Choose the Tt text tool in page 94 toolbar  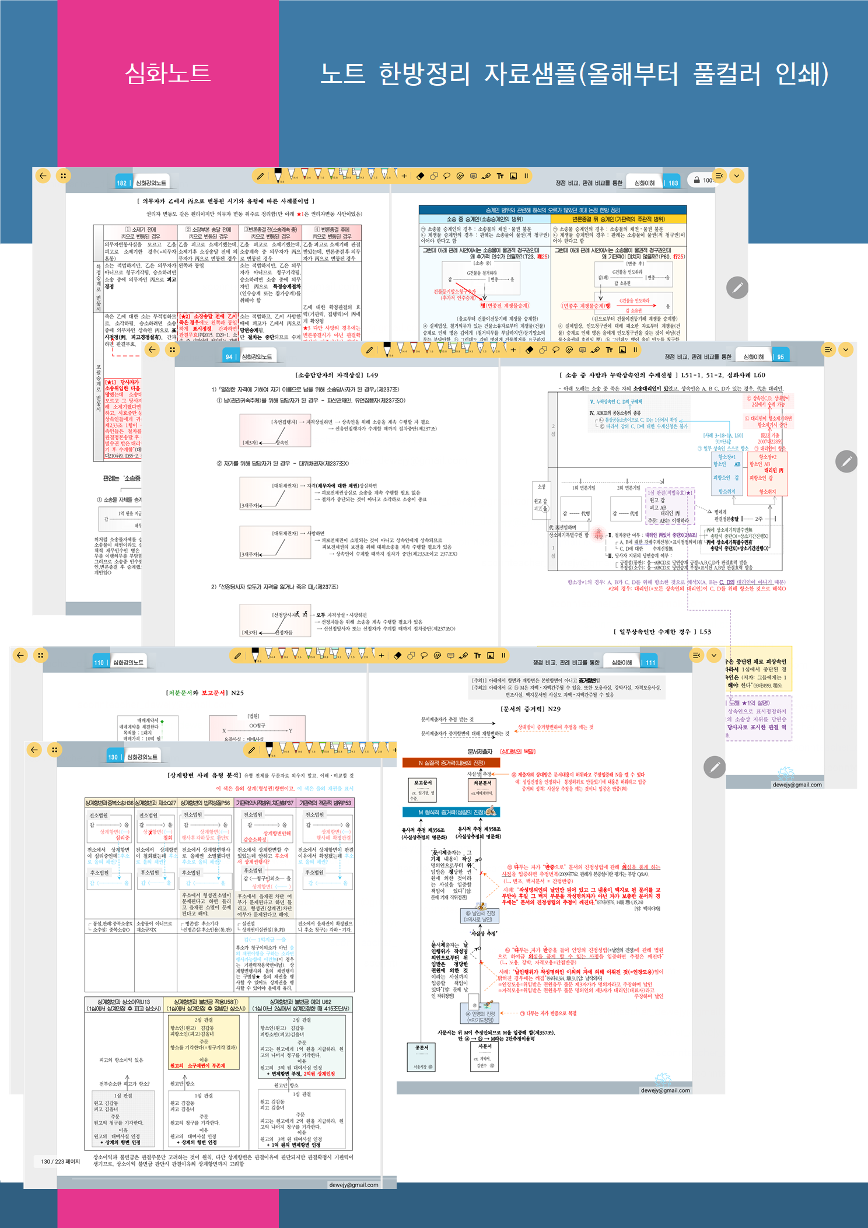point(609,349)
